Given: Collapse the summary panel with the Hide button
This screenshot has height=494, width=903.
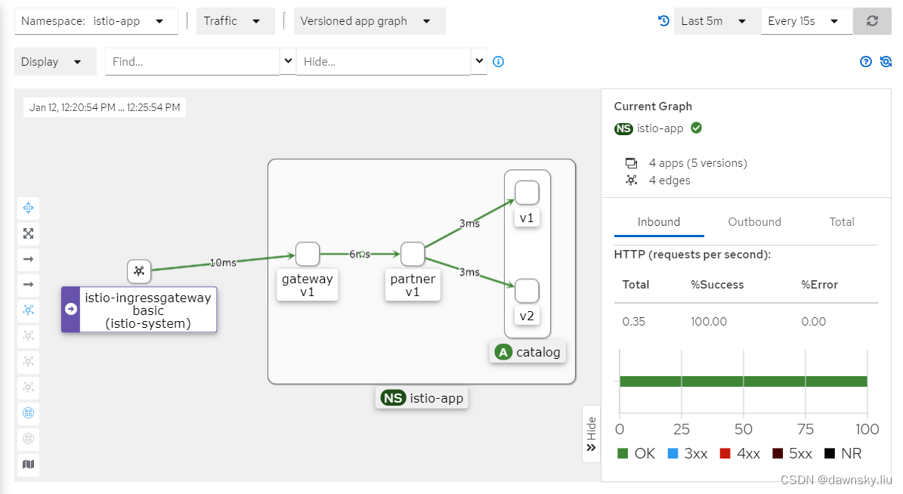Looking at the screenshot, I should point(591,432).
